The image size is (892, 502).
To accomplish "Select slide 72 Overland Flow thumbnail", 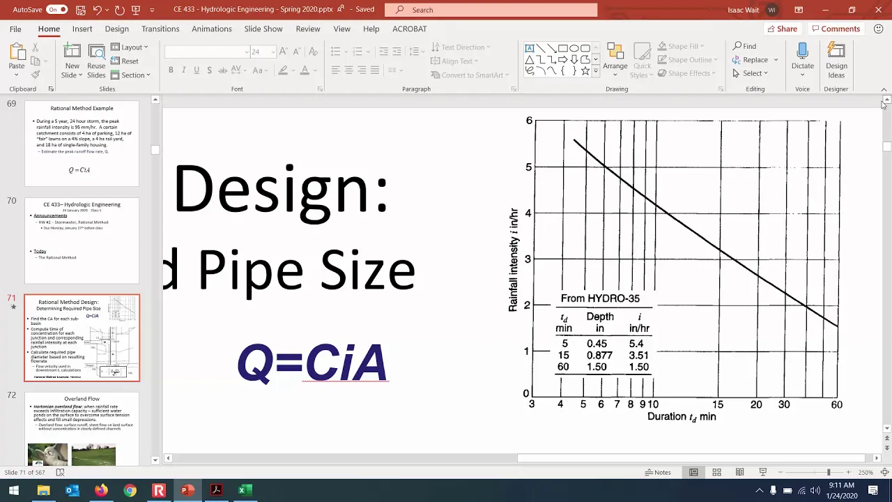I will click(82, 429).
